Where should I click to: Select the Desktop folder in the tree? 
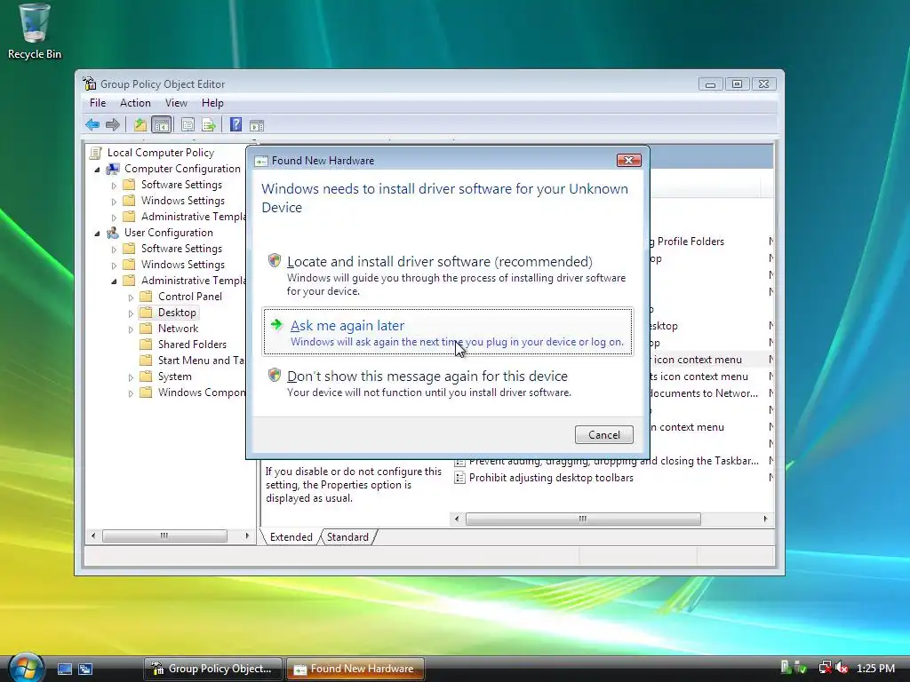[177, 313]
